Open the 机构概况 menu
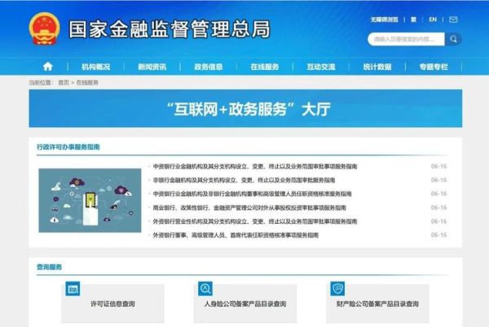Image resolution: width=489 pixels, height=327 pixels. [x=95, y=67]
